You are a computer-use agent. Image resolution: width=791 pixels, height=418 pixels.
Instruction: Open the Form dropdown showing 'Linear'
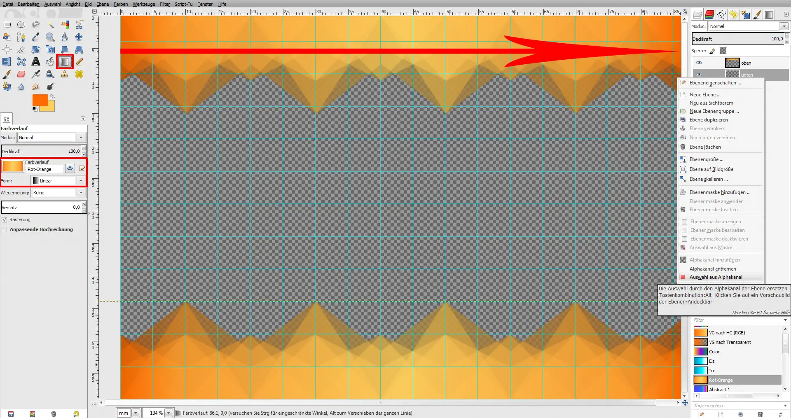(x=81, y=180)
